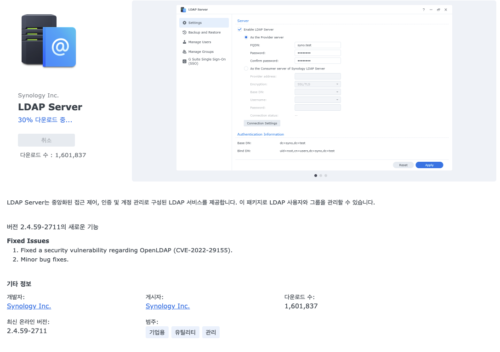Open the Encryption SSL/TLS dropdown
The height and width of the screenshot is (352, 500).
click(x=318, y=84)
